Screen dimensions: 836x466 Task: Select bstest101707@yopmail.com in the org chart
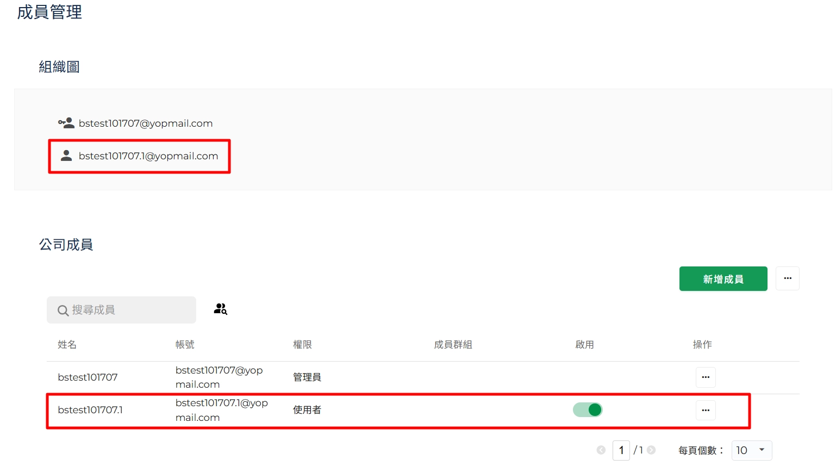[x=145, y=123]
